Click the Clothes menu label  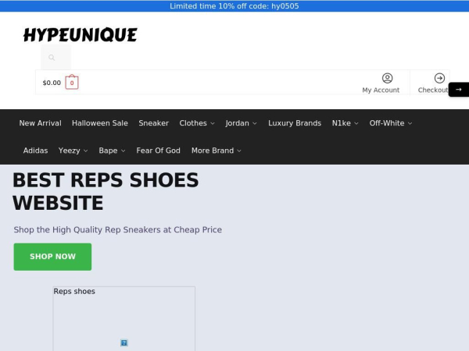coord(193,123)
